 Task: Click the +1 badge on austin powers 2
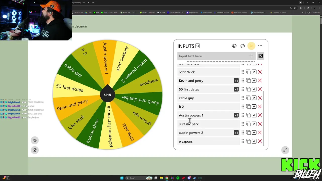[236, 133]
